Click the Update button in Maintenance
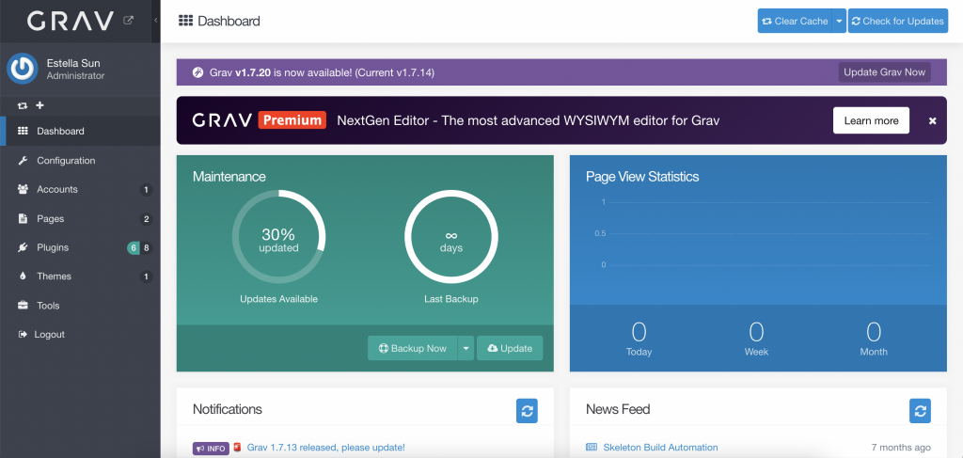Screen dimensions: 963x458 pos(510,348)
